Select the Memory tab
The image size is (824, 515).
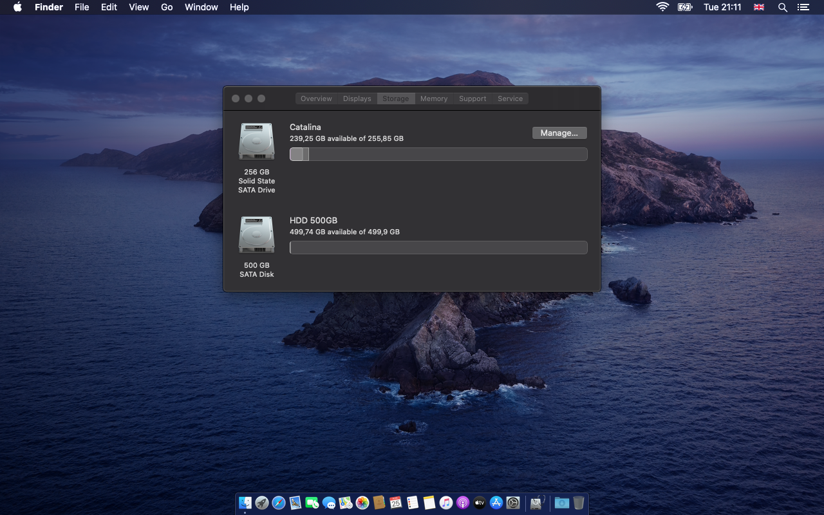434,98
